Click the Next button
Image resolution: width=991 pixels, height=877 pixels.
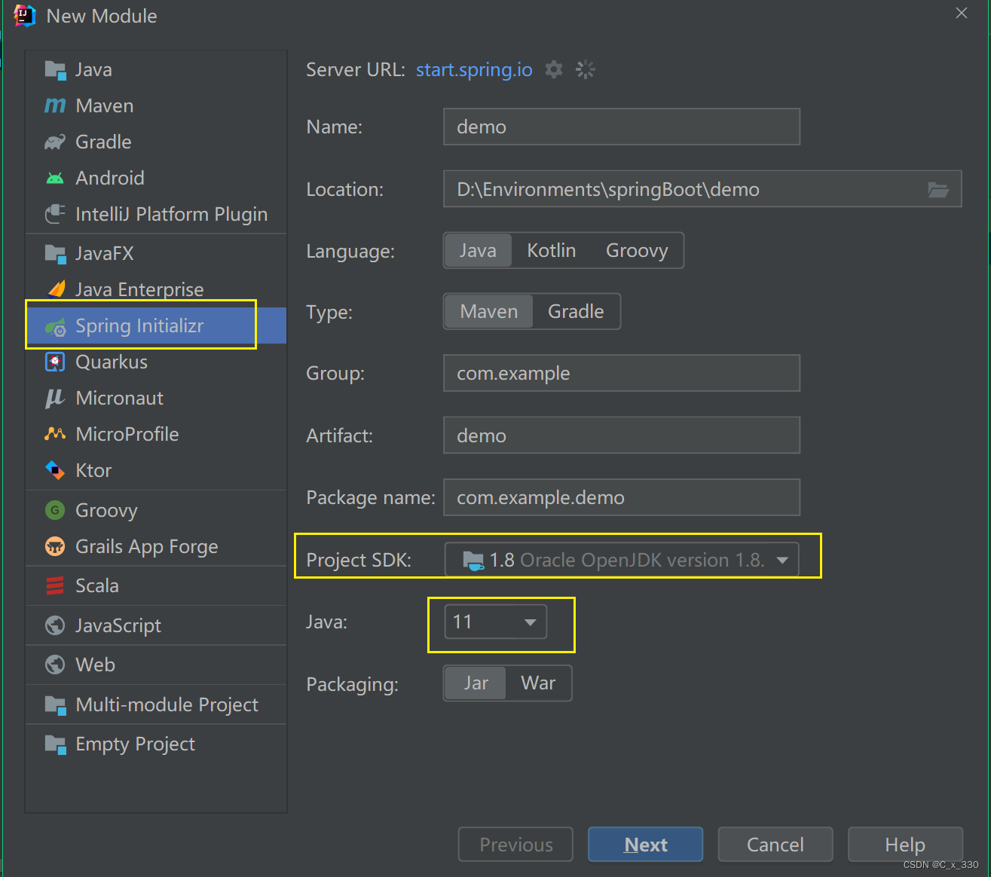(x=645, y=845)
